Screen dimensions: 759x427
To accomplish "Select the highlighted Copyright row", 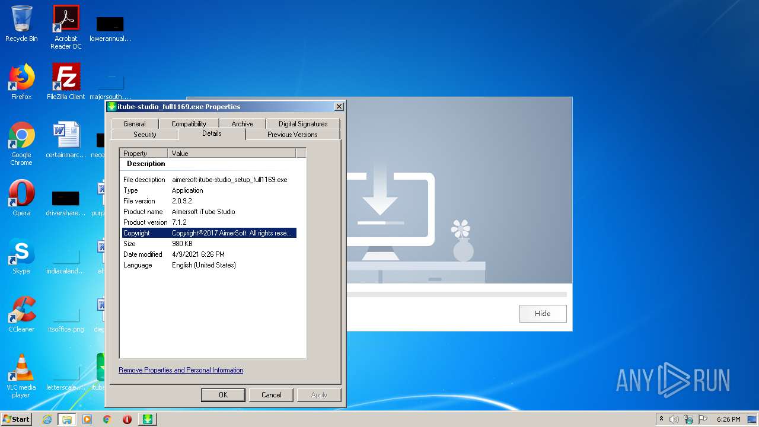I will coord(209,233).
